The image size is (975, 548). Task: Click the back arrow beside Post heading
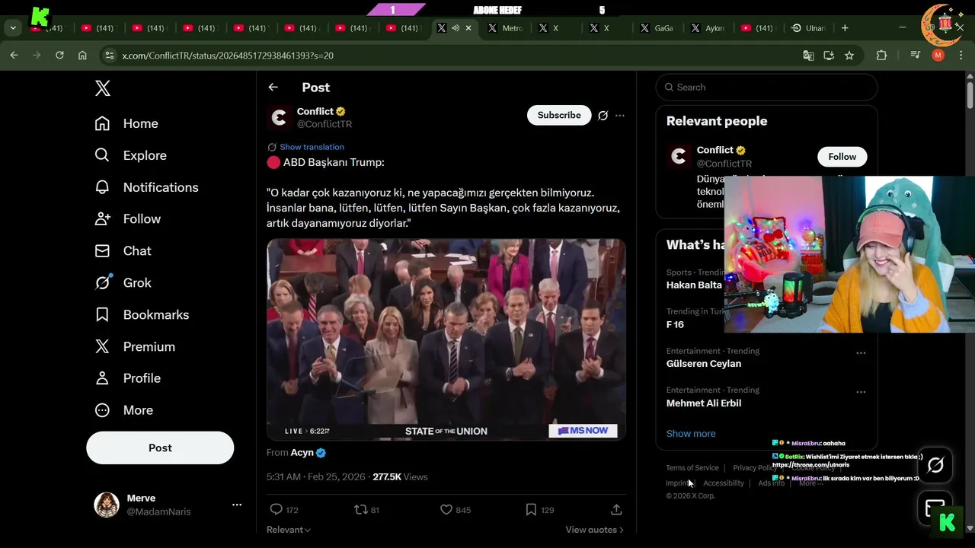(x=273, y=88)
